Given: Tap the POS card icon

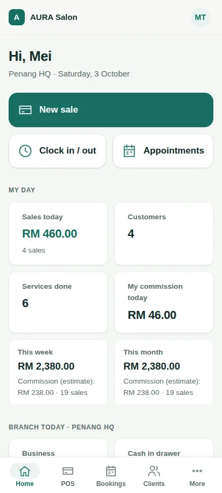Looking at the screenshot, I should [68, 471].
